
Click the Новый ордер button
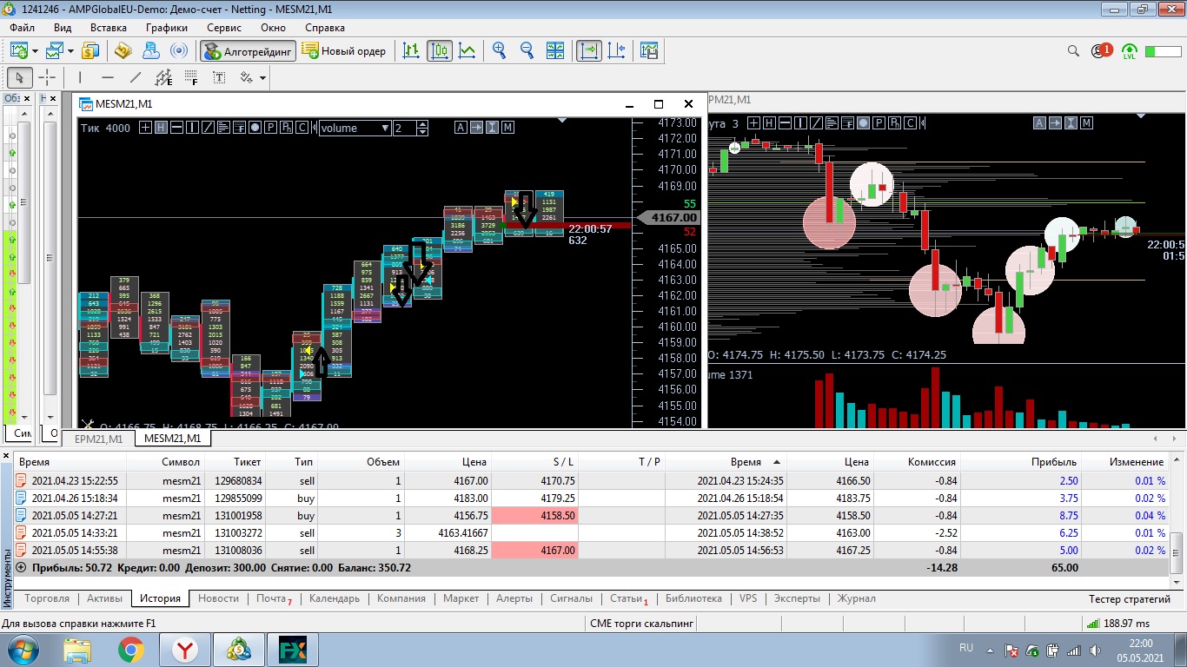[x=345, y=51]
